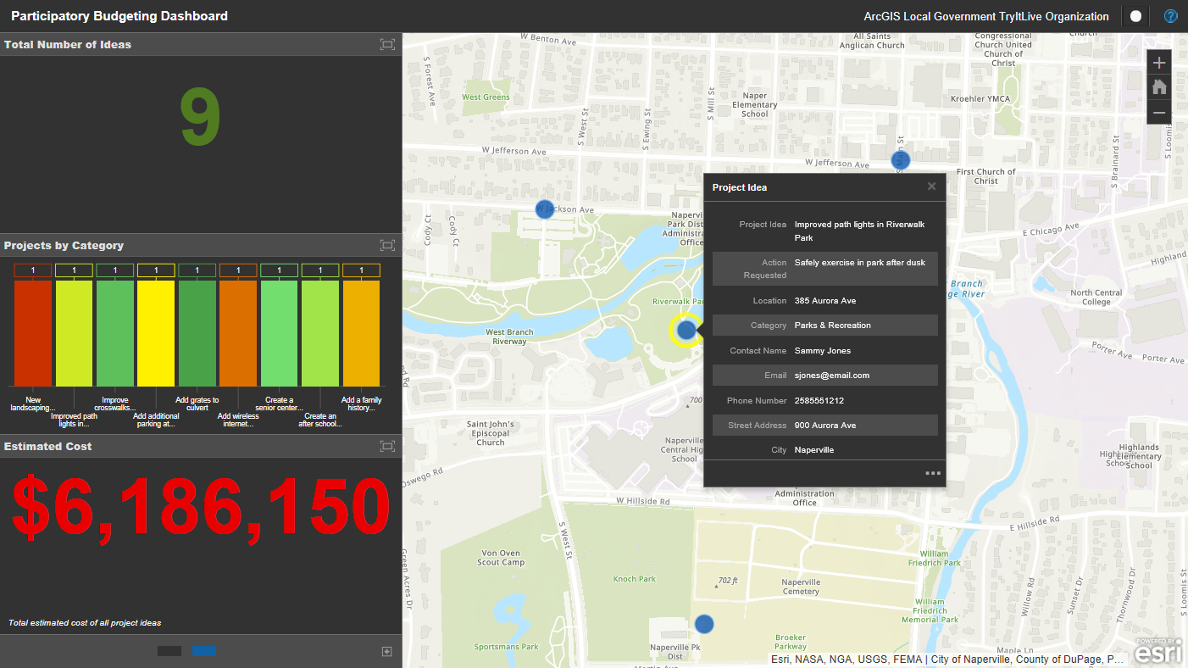Zoom in on the map

click(x=1158, y=62)
